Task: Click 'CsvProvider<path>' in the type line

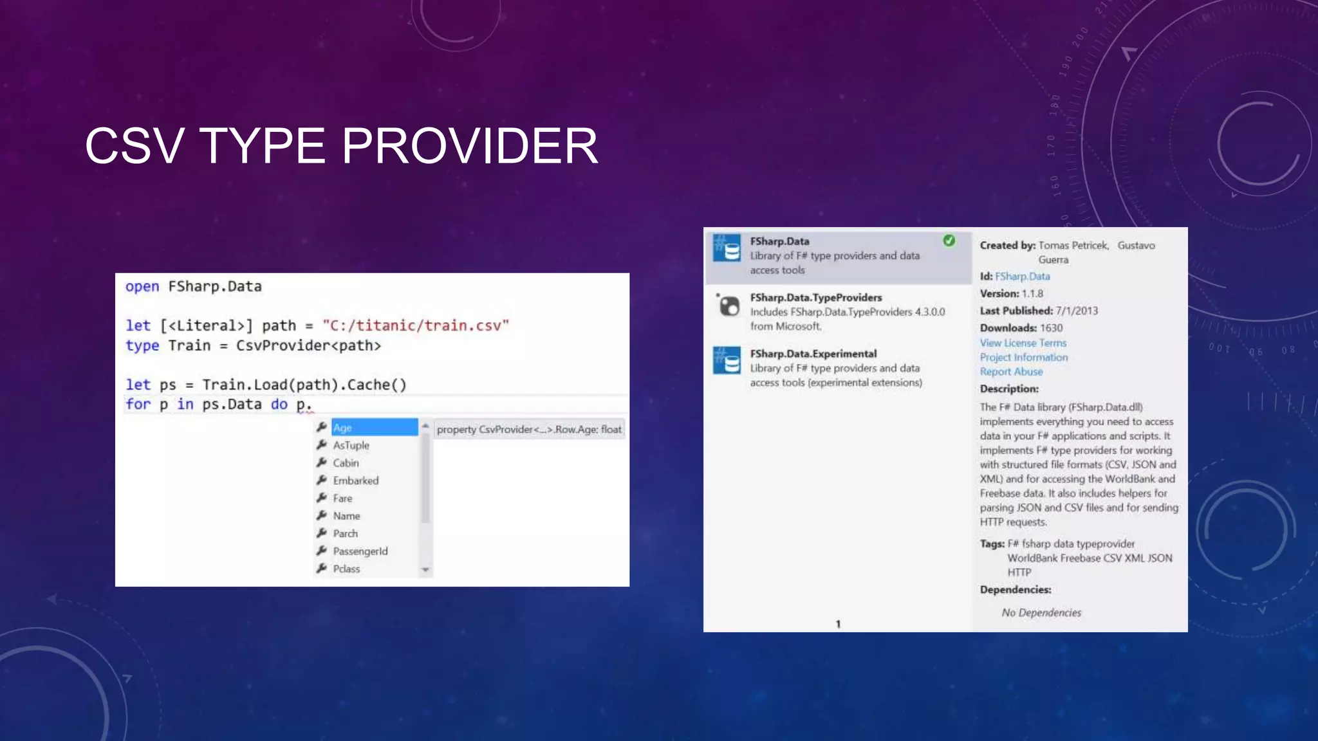Action: [x=308, y=345]
